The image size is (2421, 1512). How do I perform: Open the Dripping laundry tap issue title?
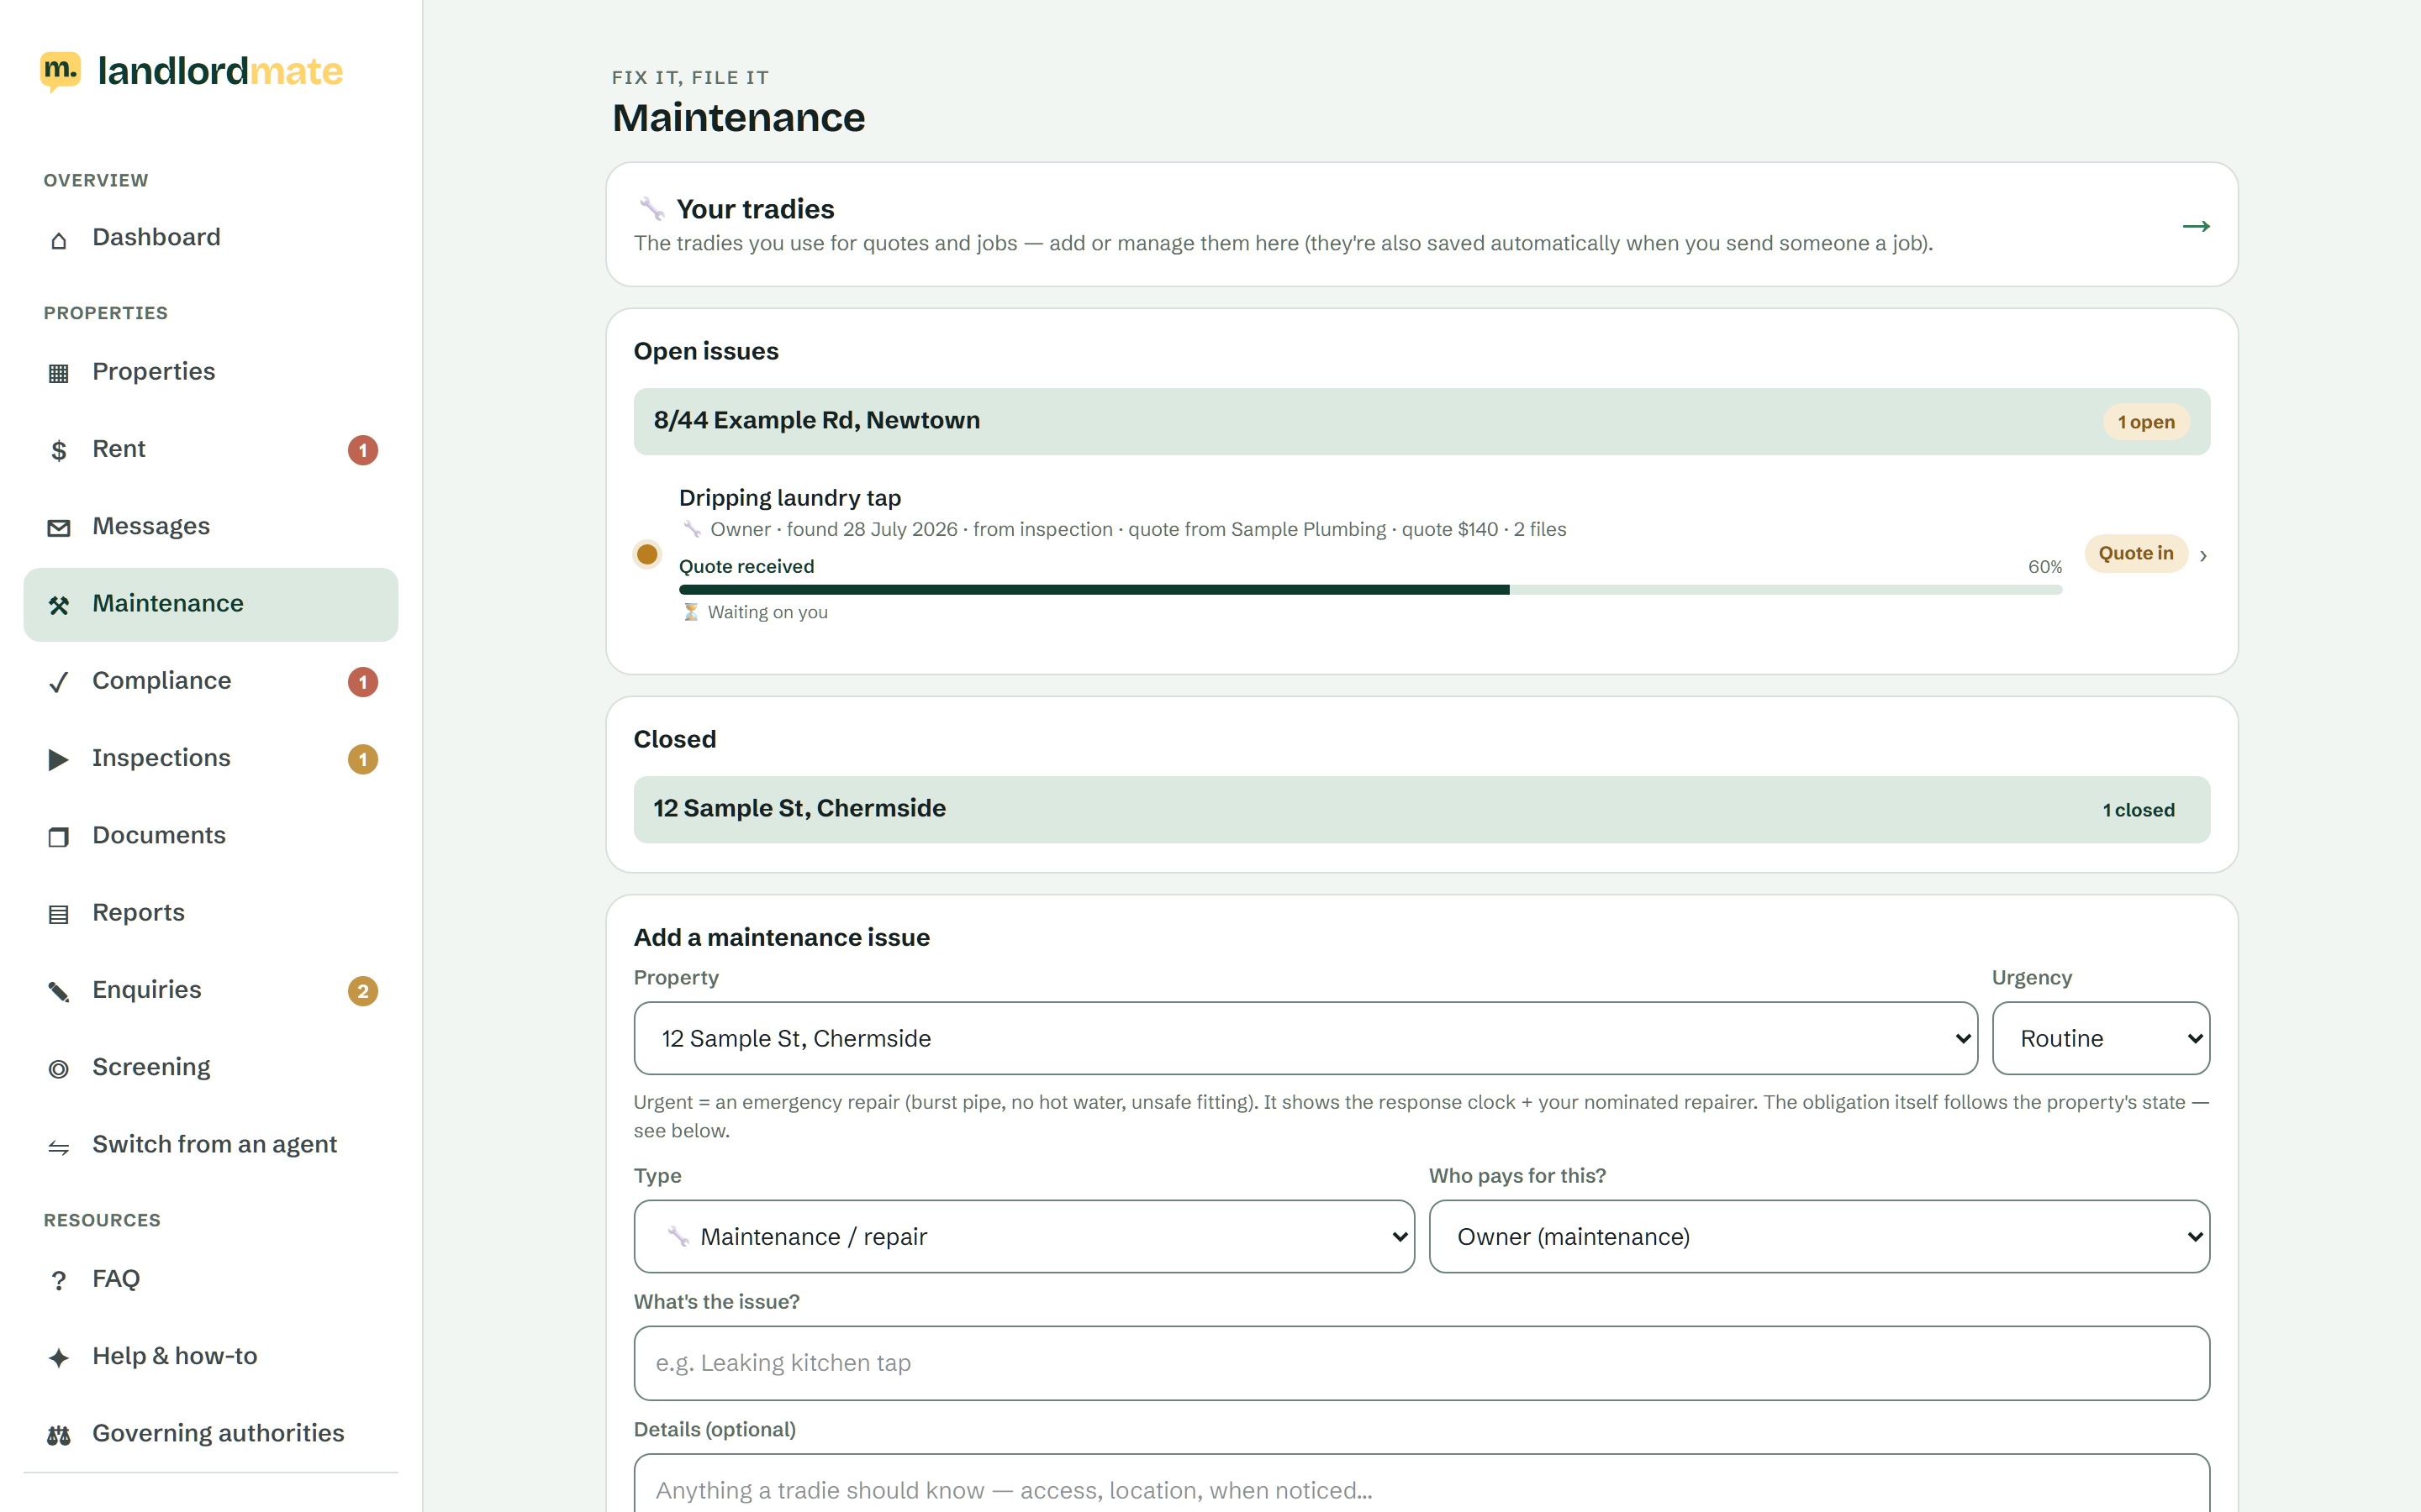pos(790,498)
